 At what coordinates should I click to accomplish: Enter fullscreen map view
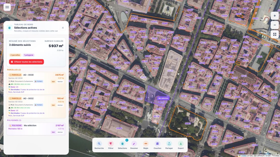pos(275,34)
